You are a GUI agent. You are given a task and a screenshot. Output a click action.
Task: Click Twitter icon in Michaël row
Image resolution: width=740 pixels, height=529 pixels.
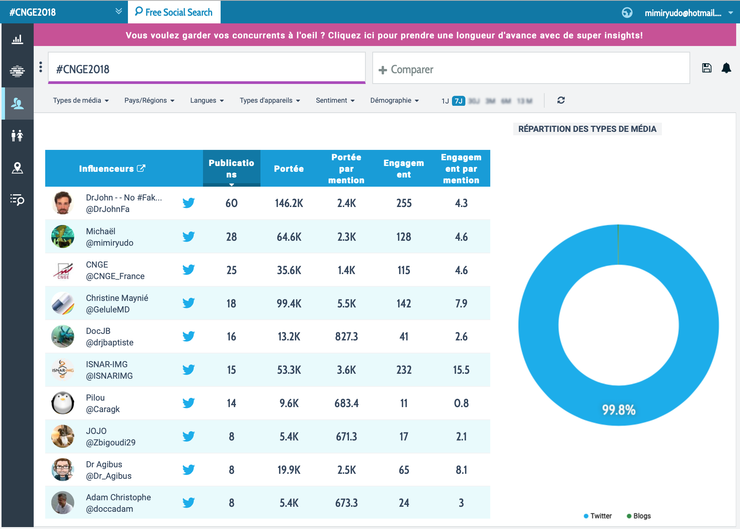188,237
